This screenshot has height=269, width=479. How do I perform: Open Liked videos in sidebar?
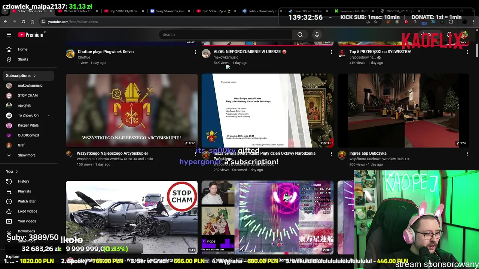click(29, 211)
